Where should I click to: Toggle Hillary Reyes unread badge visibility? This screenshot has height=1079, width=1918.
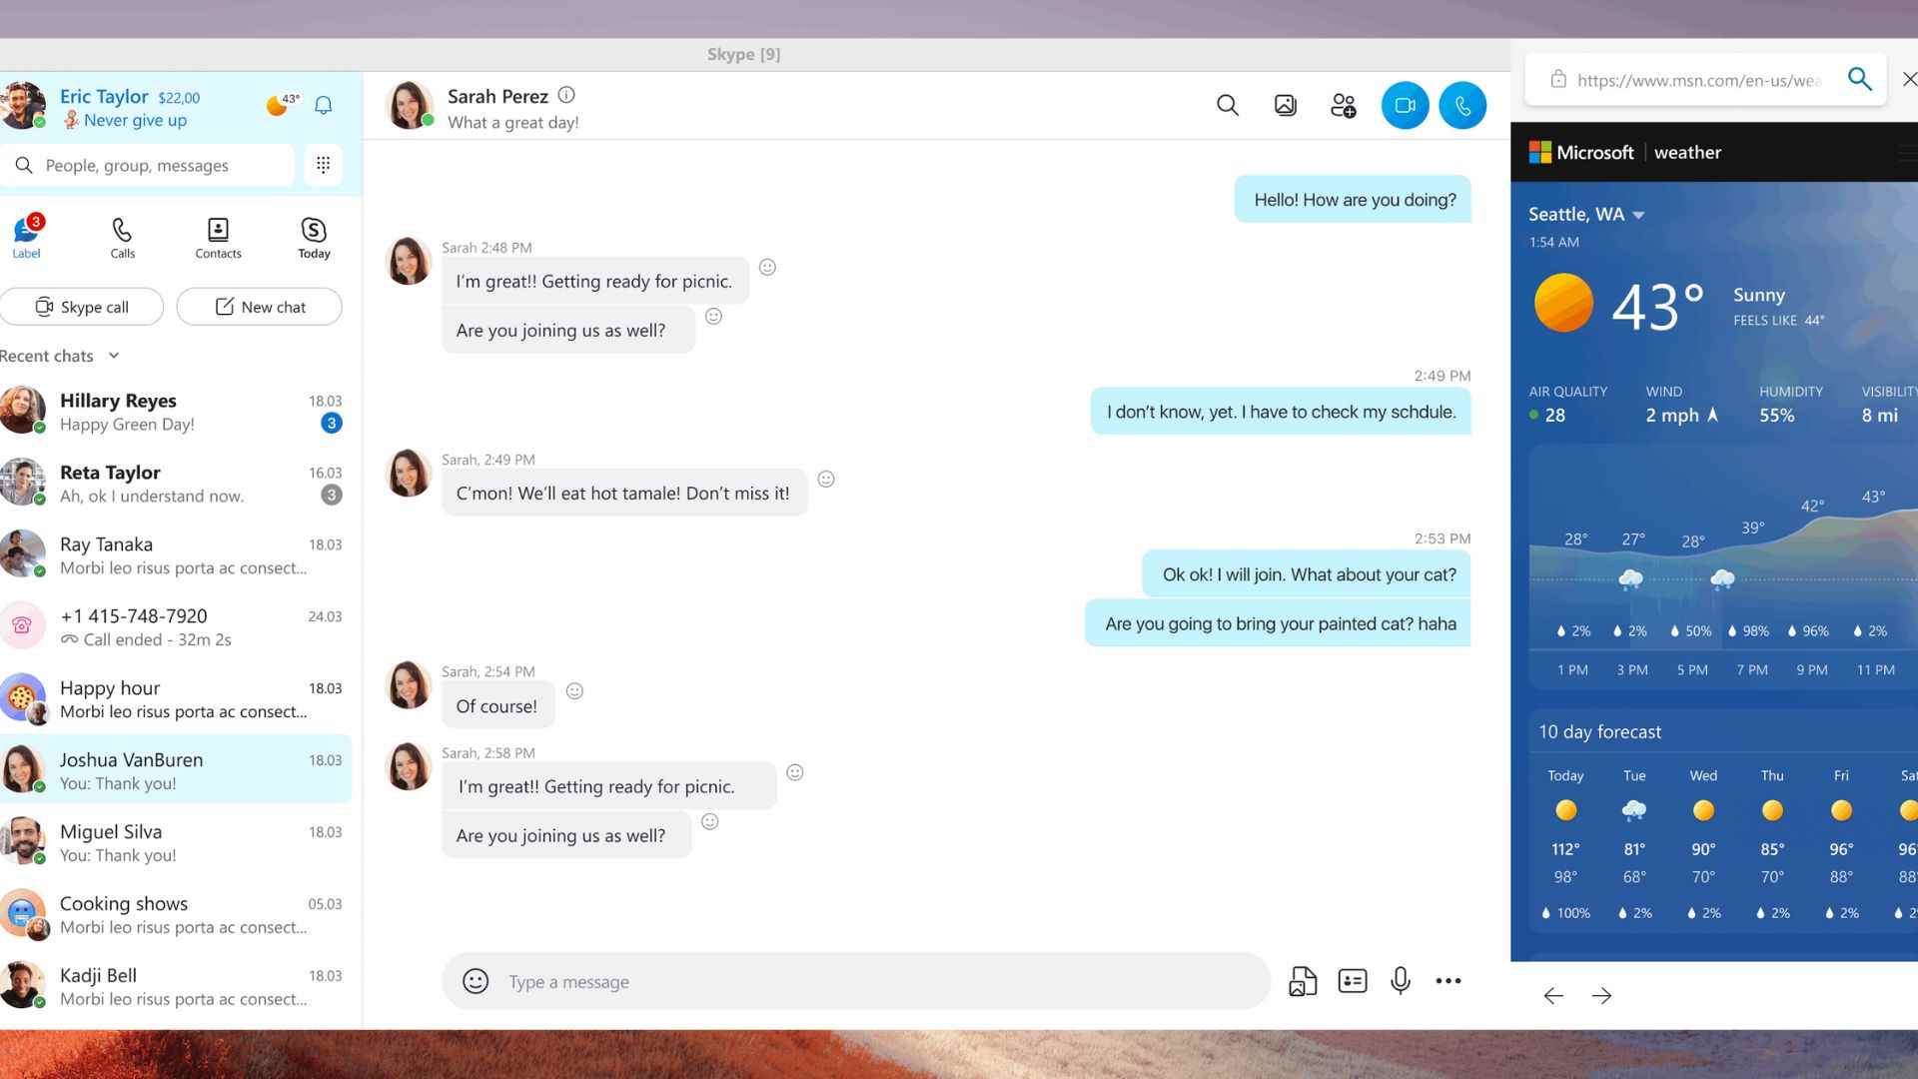[332, 423]
